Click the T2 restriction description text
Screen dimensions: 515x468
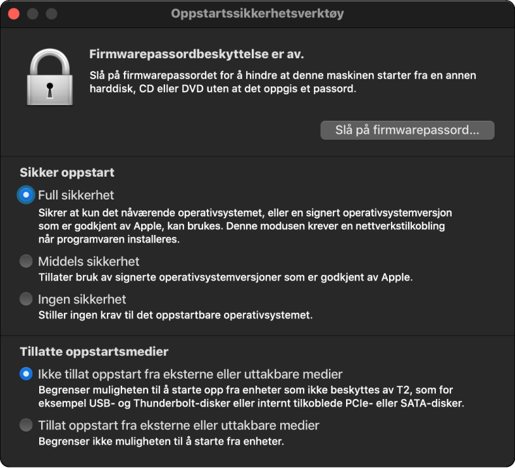(253, 395)
